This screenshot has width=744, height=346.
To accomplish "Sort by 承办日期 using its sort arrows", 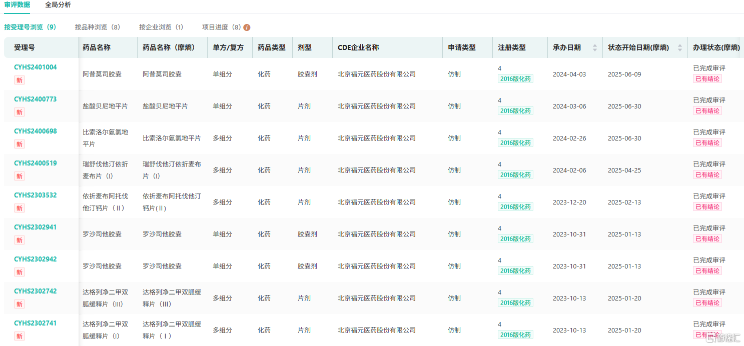I will pyautogui.click(x=595, y=47).
